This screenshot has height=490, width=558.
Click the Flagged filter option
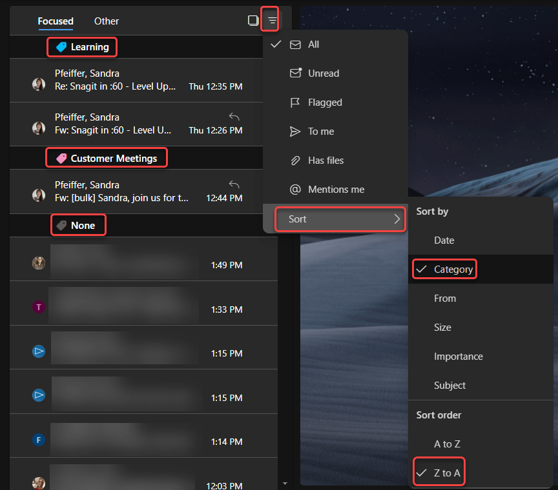(x=325, y=103)
